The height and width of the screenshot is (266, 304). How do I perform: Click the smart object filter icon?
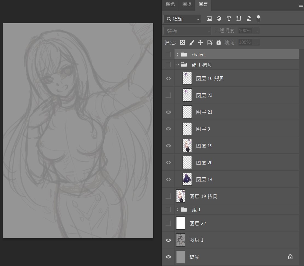click(x=249, y=19)
